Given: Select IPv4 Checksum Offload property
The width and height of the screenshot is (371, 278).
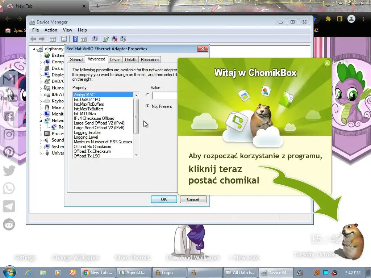Looking at the screenshot, I should pyautogui.click(x=94, y=118).
